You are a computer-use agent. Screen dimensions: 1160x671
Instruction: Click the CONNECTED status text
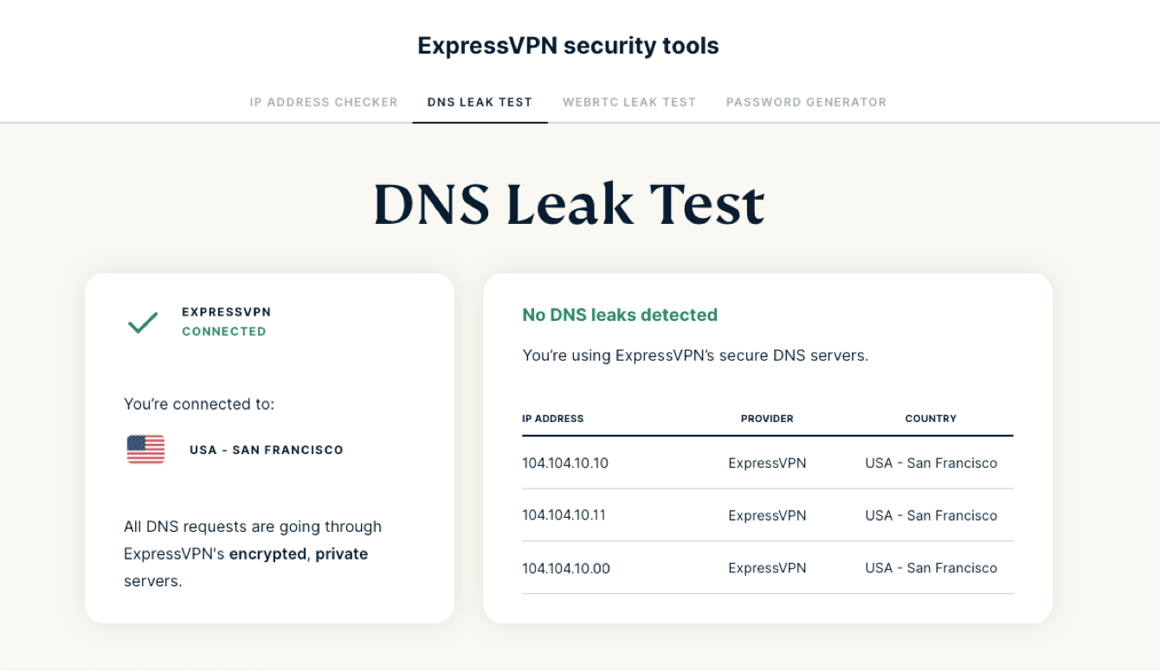click(x=223, y=331)
